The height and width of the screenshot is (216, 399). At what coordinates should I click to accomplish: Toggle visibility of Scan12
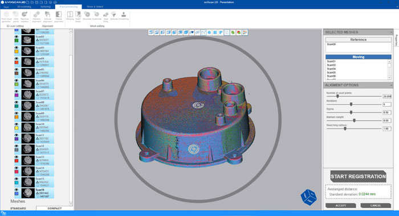click(x=17, y=146)
